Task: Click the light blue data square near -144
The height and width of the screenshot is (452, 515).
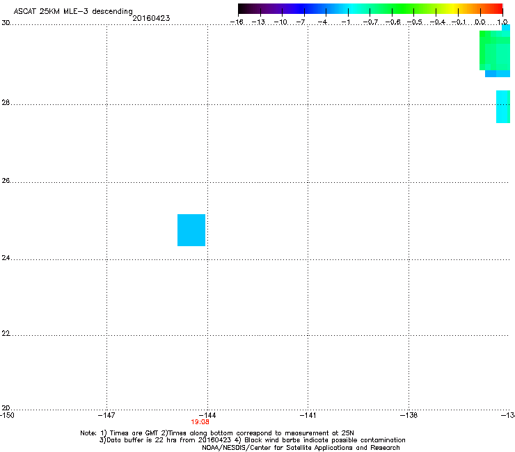Action: pos(191,230)
